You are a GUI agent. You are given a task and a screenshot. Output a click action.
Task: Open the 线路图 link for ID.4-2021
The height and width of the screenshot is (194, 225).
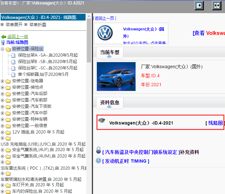(x=215, y=123)
